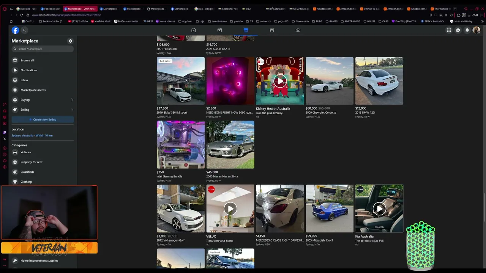Switch to the ikea Google tab
The height and width of the screenshot is (273, 486).
204,9
